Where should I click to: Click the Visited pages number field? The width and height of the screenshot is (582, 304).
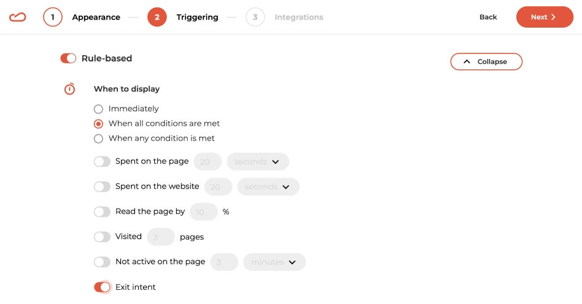pos(161,237)
